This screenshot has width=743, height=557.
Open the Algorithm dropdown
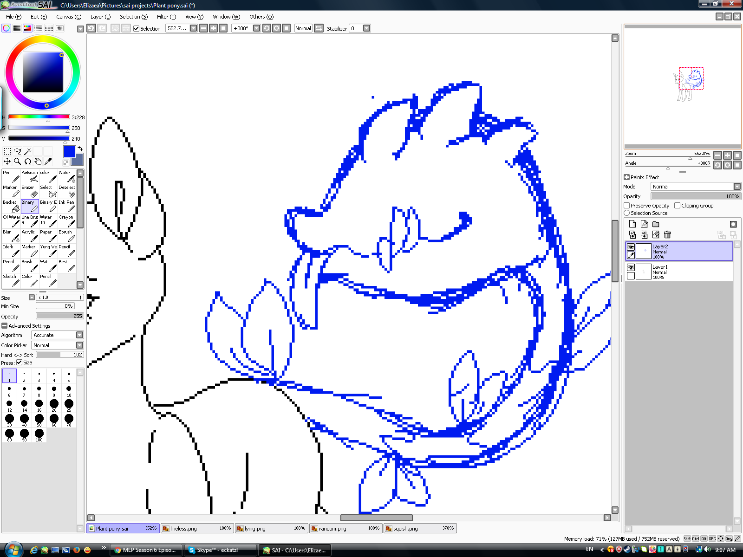pos(79,335)
